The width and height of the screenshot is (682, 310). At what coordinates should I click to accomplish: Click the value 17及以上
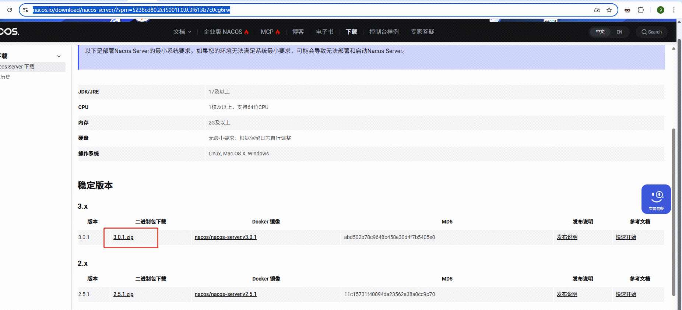point(219,92)
